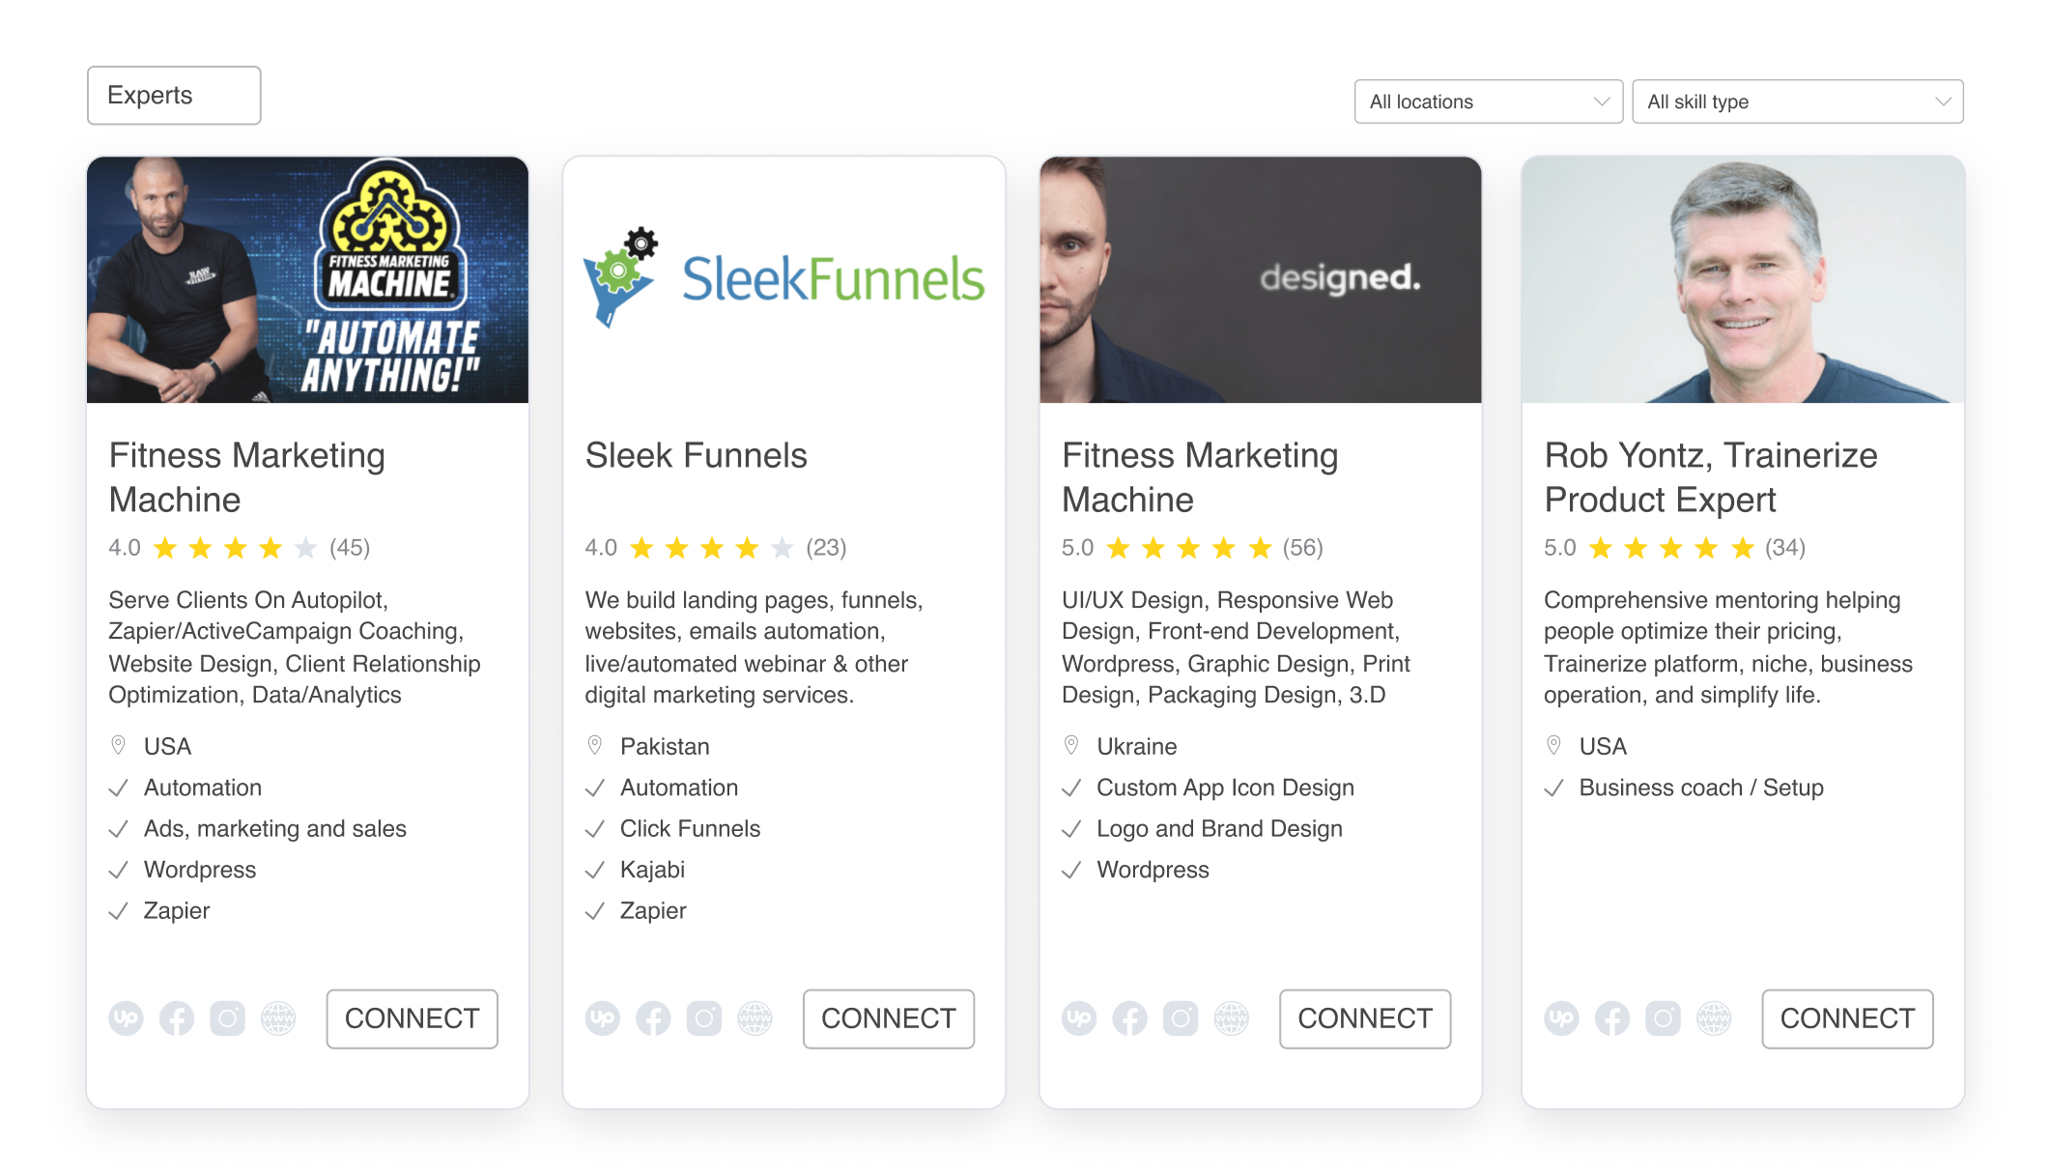Viewport: 2050px width, 1175px height.
Task: Open website globe icon on Rob Yontz card
Action: tap(1714, 1018)
